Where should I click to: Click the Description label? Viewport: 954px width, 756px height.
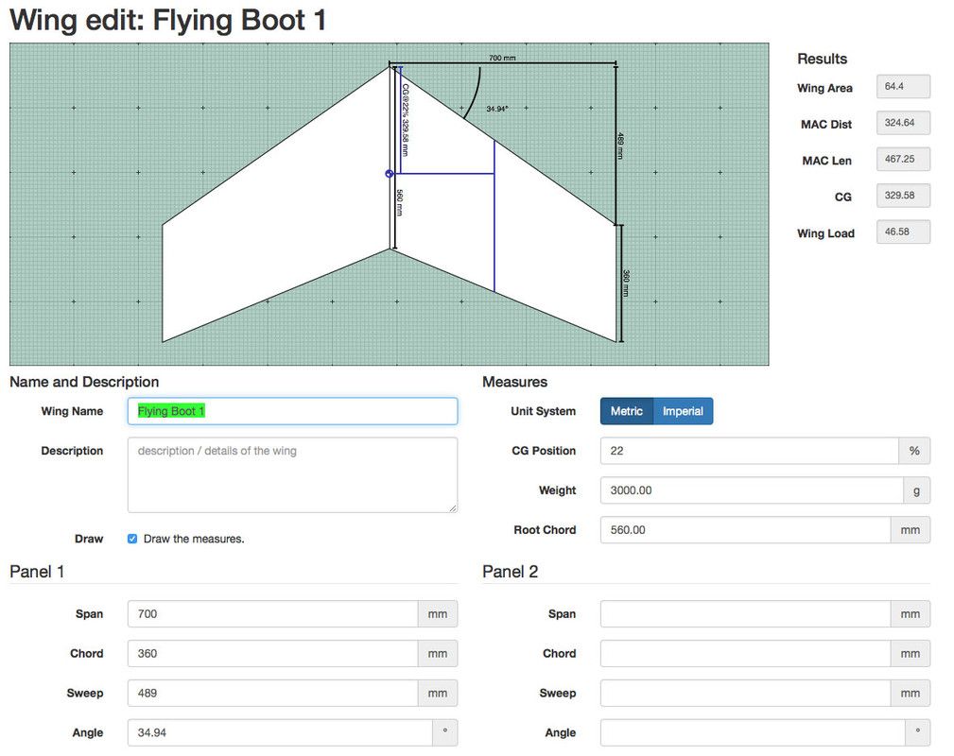(x=72, y=451)
